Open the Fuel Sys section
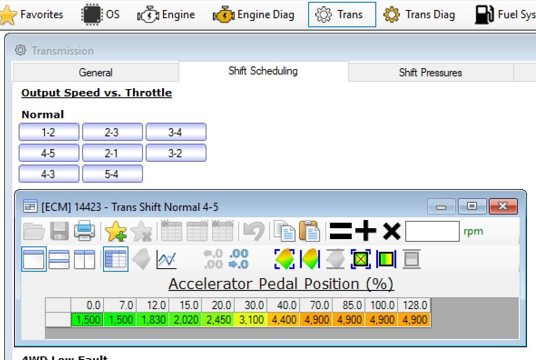The image size is (536, 360). [505, 15]
